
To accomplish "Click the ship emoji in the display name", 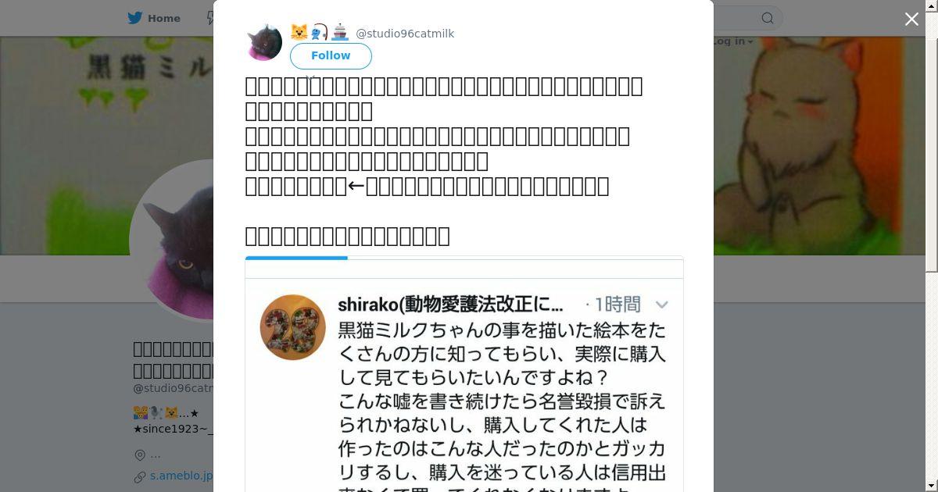I will 339,33.
